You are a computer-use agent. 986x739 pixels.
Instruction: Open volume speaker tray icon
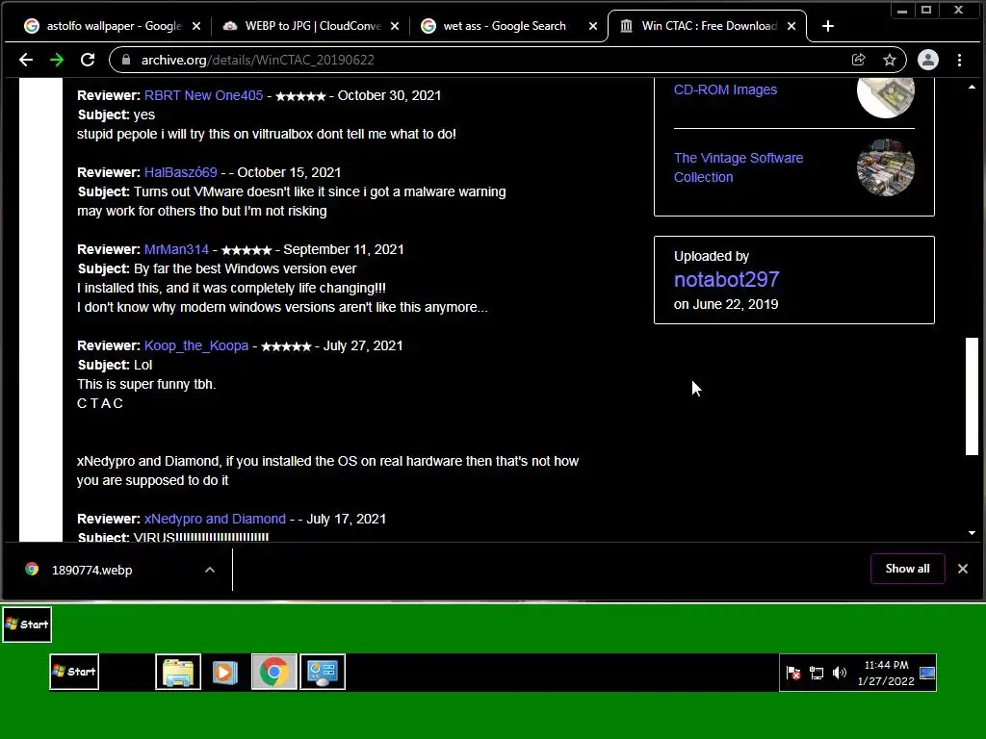click(x=840, y=673)
